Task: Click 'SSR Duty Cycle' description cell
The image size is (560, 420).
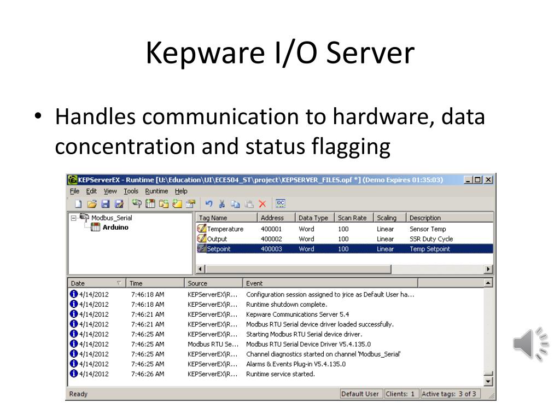Action: pyautogui.click(x=431, y=239)
